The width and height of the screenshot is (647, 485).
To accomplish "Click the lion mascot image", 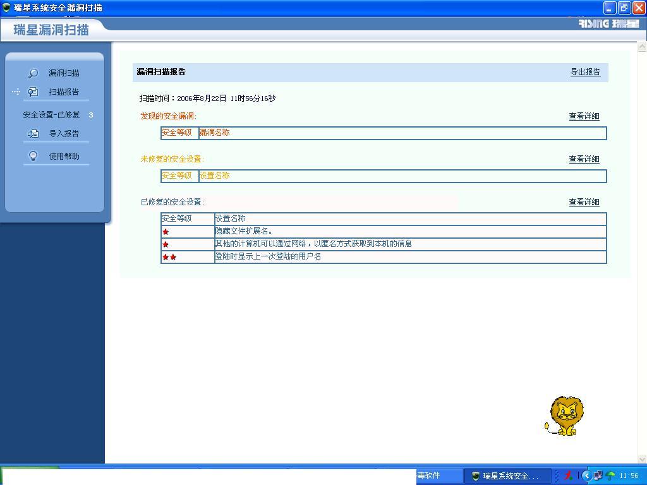I will click(564, 416).
